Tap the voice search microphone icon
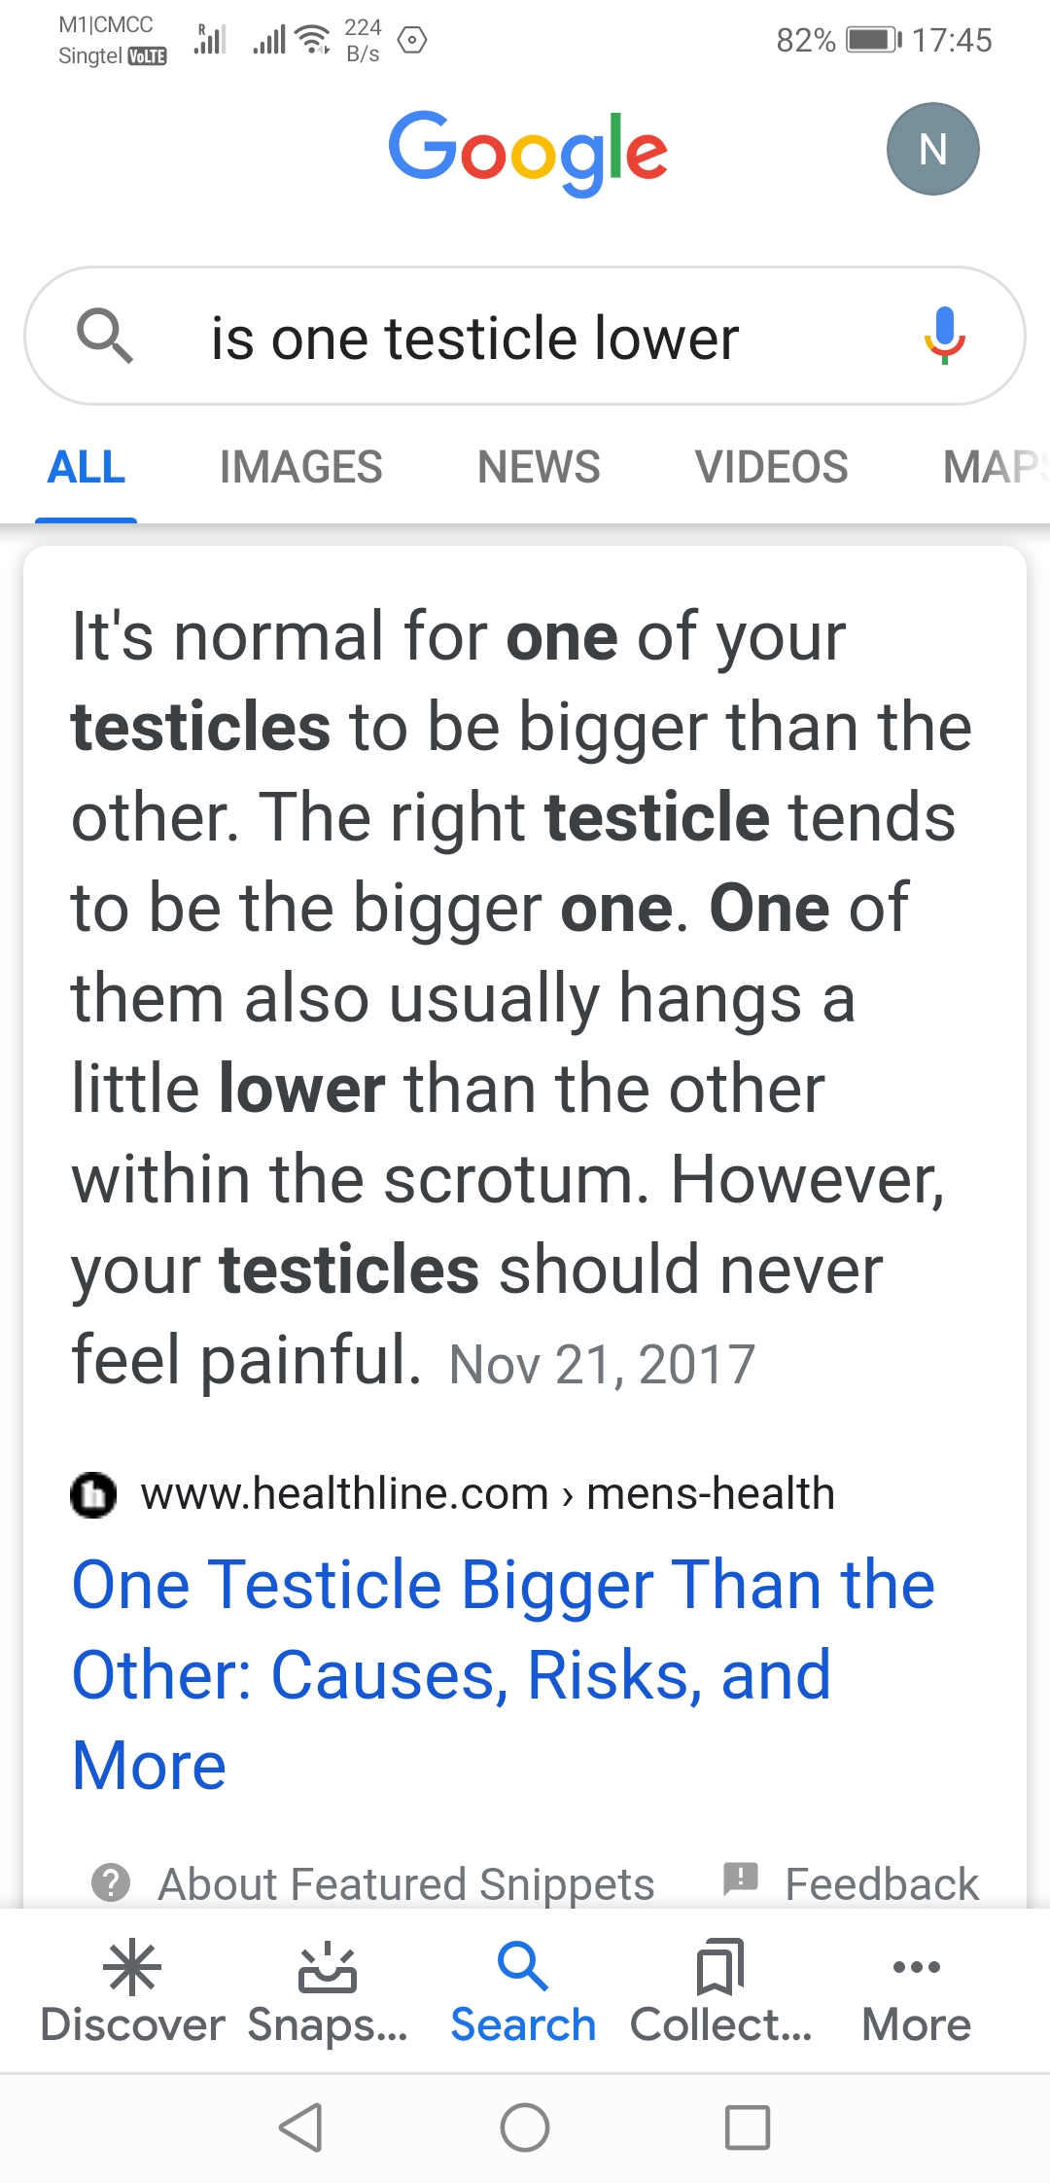 point(944,336)
